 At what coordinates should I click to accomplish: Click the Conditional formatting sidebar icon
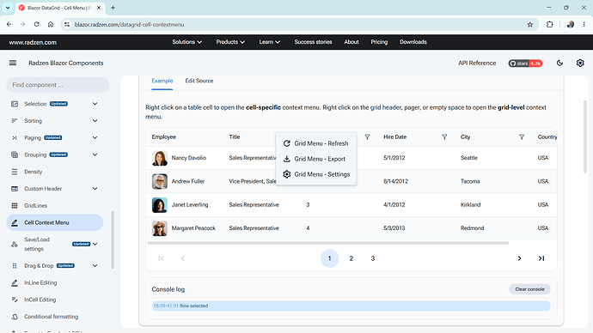tap(15, 317)
